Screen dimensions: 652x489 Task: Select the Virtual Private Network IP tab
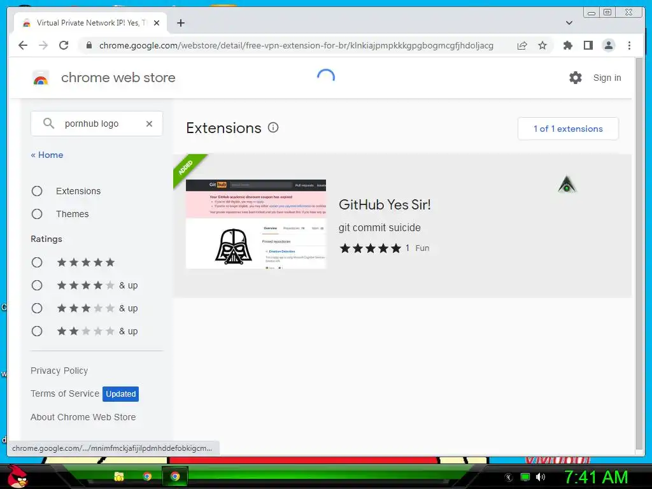pyautogui.click(x=90, y=23)
